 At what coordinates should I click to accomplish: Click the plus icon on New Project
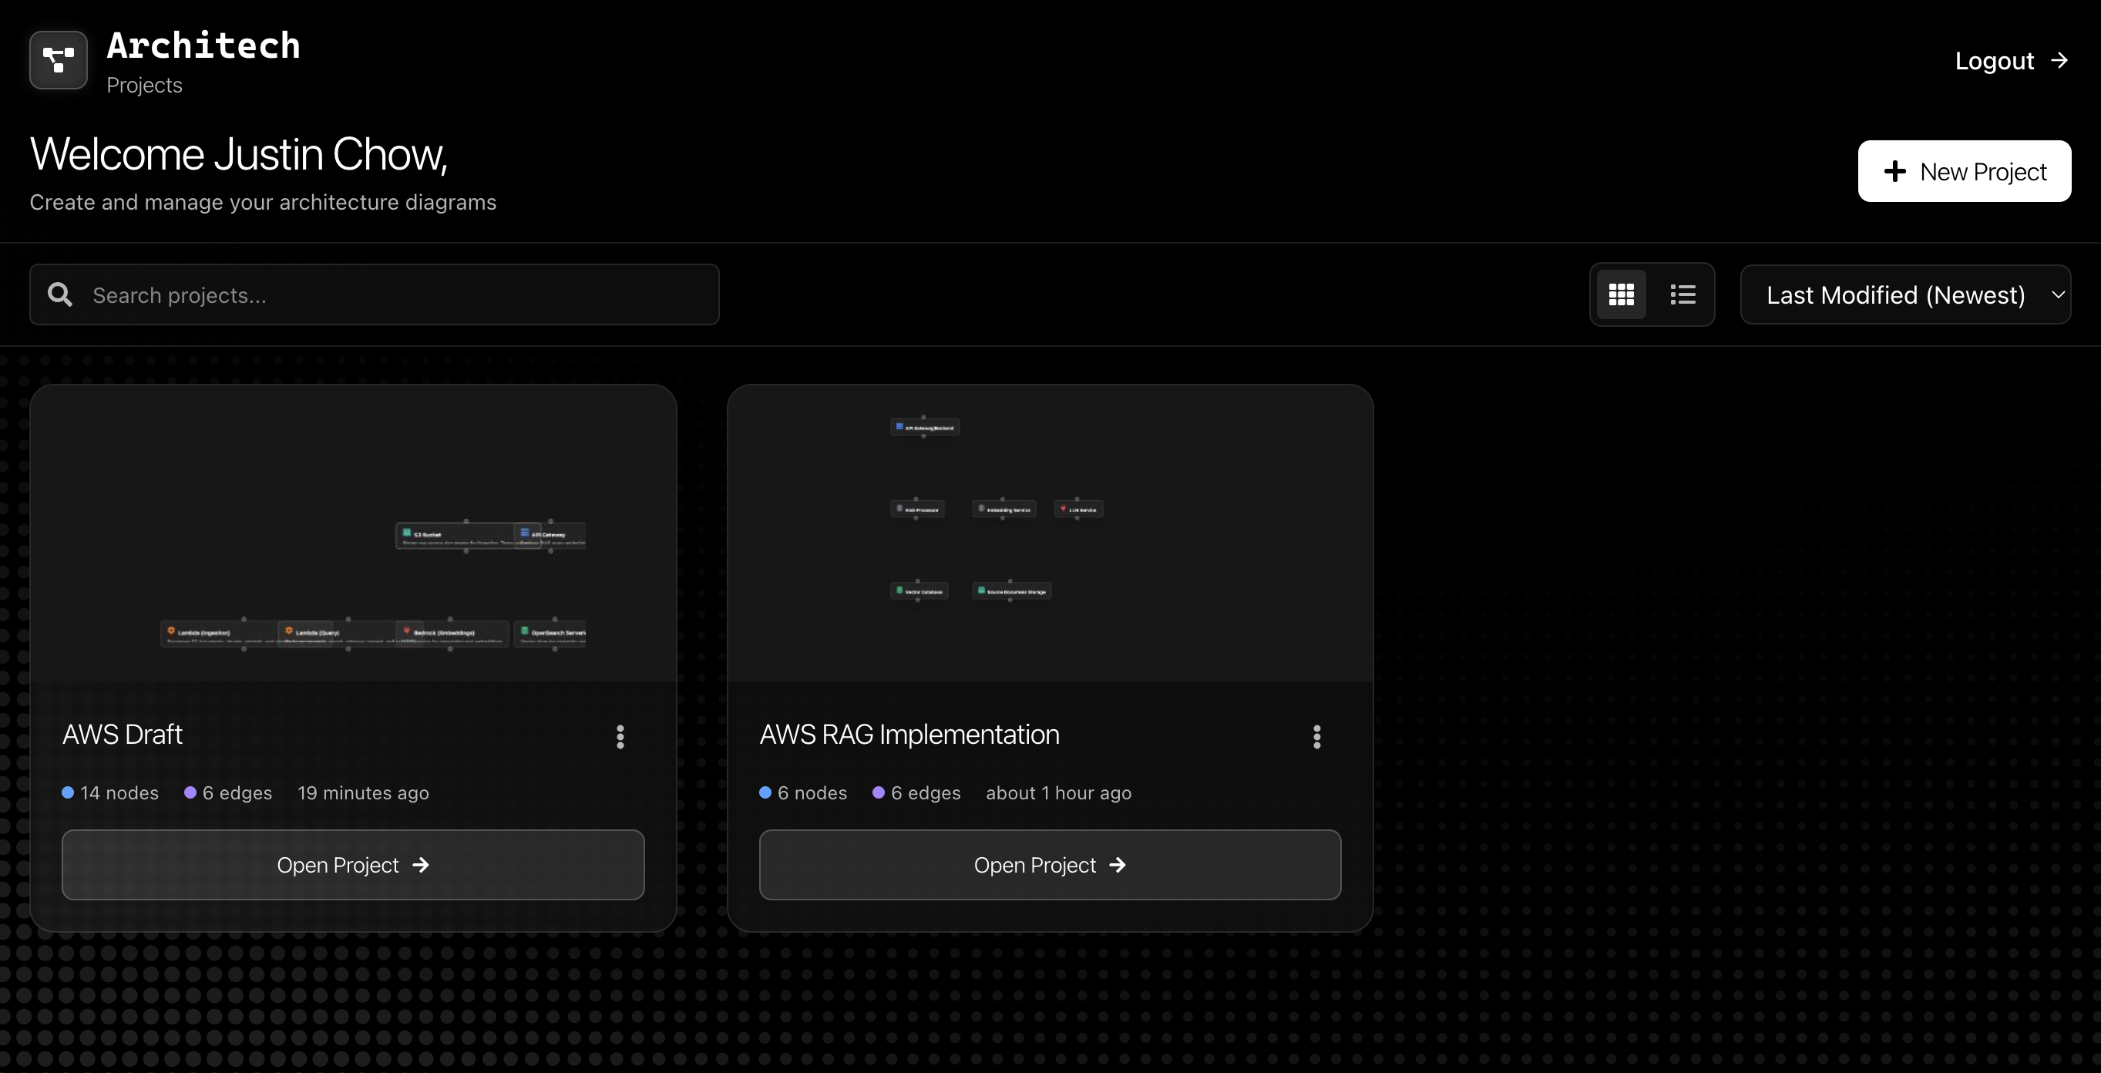coord(1894,171)
